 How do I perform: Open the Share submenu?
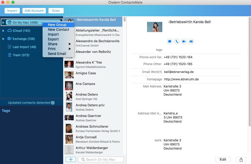53,44
